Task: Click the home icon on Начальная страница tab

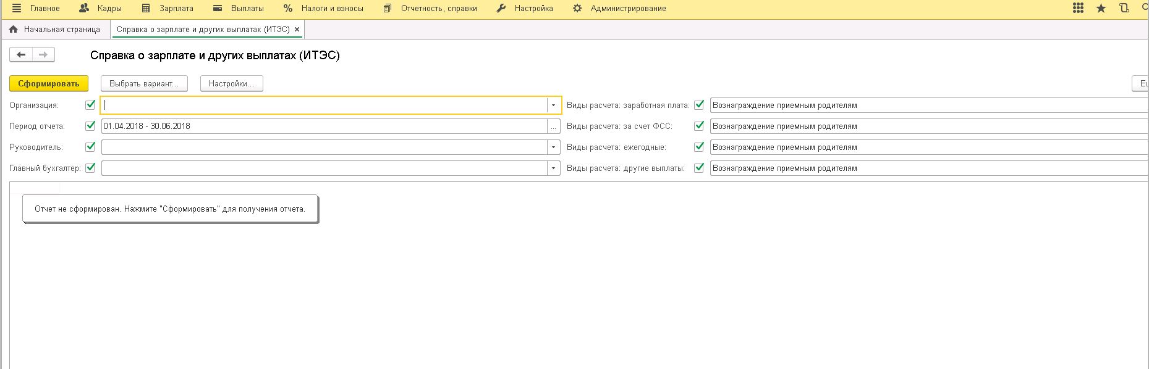Action: (x=14, y=29)
